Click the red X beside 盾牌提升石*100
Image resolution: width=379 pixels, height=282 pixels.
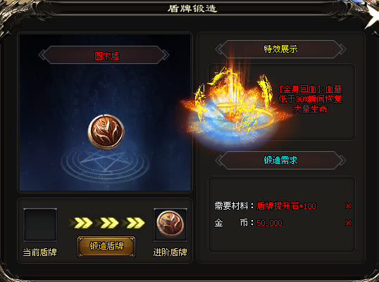point(348,206)
